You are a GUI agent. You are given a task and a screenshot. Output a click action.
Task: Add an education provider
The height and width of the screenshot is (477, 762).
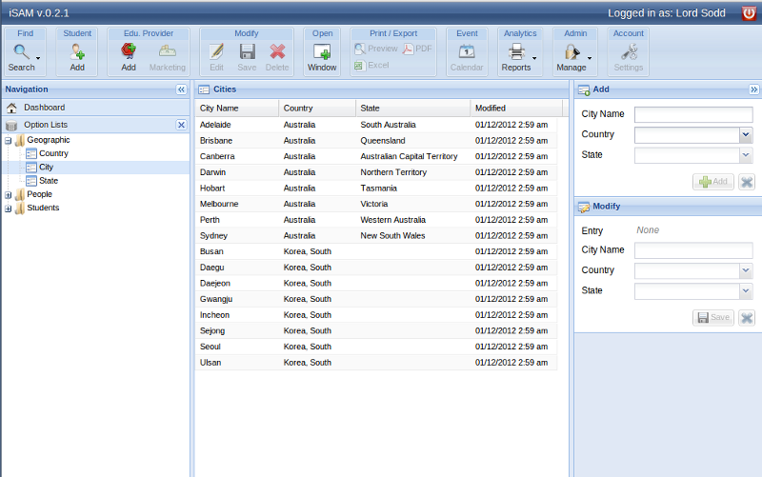pyautogui.click(x=129, y=58)
